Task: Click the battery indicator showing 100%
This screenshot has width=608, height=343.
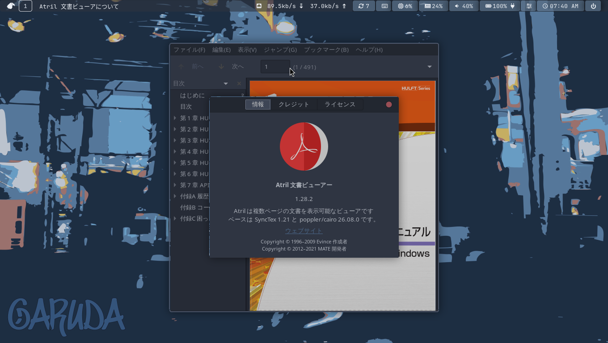Action: tap(500, 6)
